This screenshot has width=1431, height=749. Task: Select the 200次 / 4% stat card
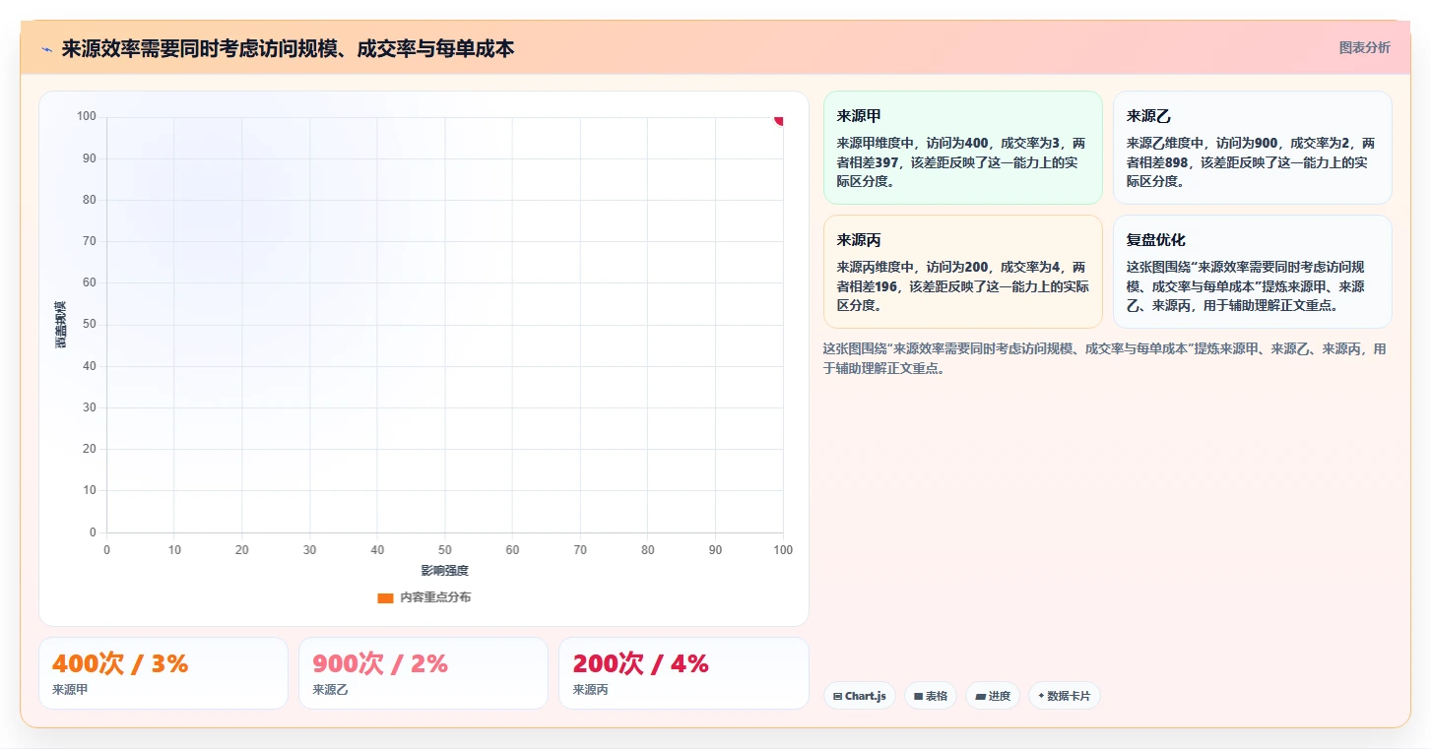pos(683,673)
